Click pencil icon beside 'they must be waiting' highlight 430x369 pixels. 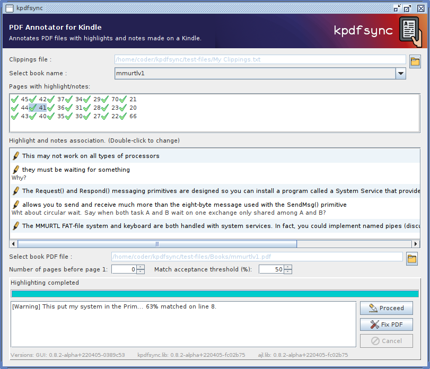tap(16, 170)
